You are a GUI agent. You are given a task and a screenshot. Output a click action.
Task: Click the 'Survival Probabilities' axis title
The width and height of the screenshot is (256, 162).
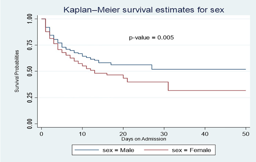[x=17, y=71]
